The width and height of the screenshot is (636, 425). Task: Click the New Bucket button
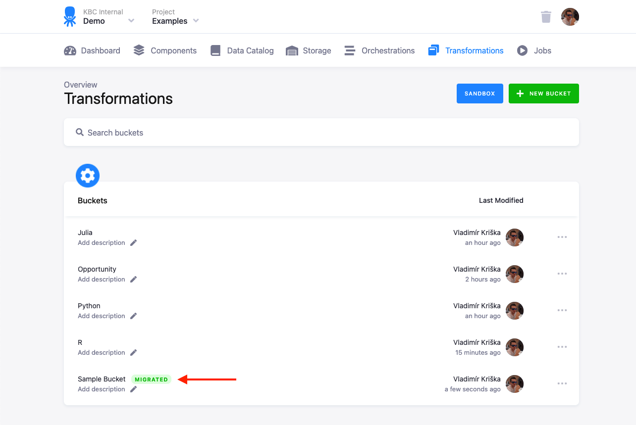pos(544,94)
